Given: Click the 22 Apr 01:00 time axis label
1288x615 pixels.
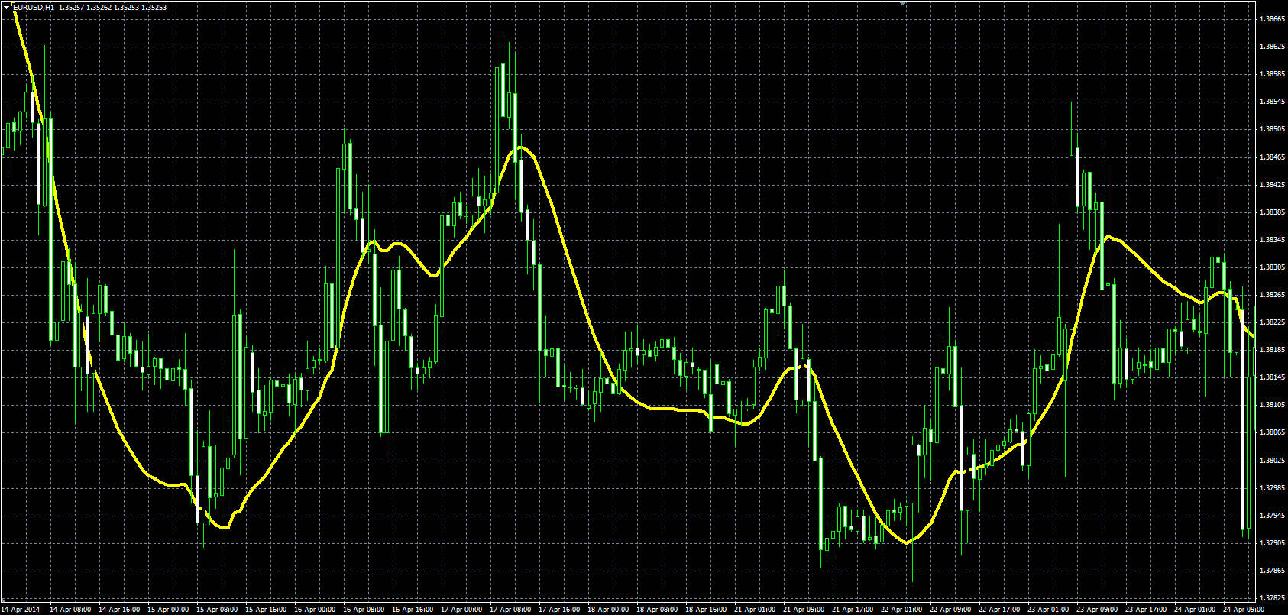Looking at the screenshot, I should (x=901, y=610).
